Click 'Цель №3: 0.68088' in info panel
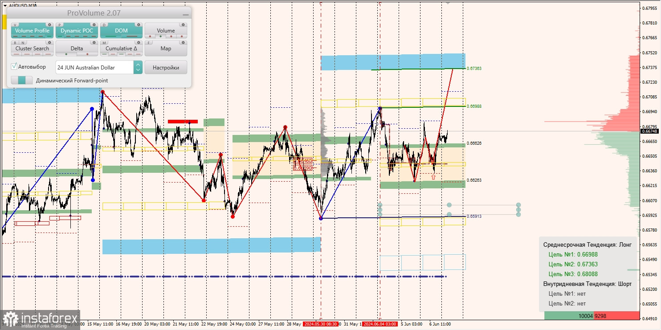Viewport: 661px width, 330px height. 573,274
